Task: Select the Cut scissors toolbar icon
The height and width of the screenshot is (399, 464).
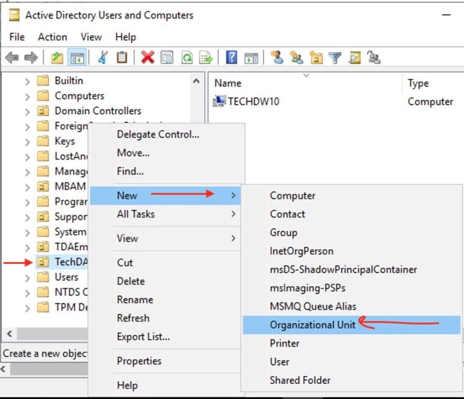Action: [102, 57]
